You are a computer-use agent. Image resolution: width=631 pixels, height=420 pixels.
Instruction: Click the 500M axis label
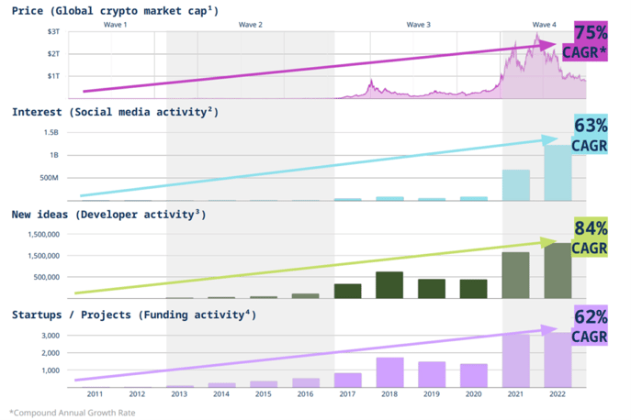(49, 178)
